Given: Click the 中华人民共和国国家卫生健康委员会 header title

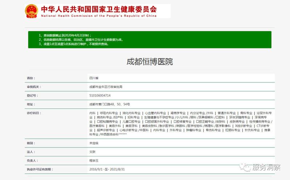Looking at the screenshot, I should (99, 9).
